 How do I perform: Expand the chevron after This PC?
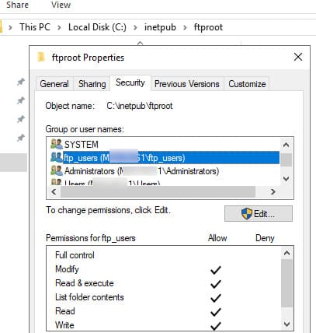[59, 27]
